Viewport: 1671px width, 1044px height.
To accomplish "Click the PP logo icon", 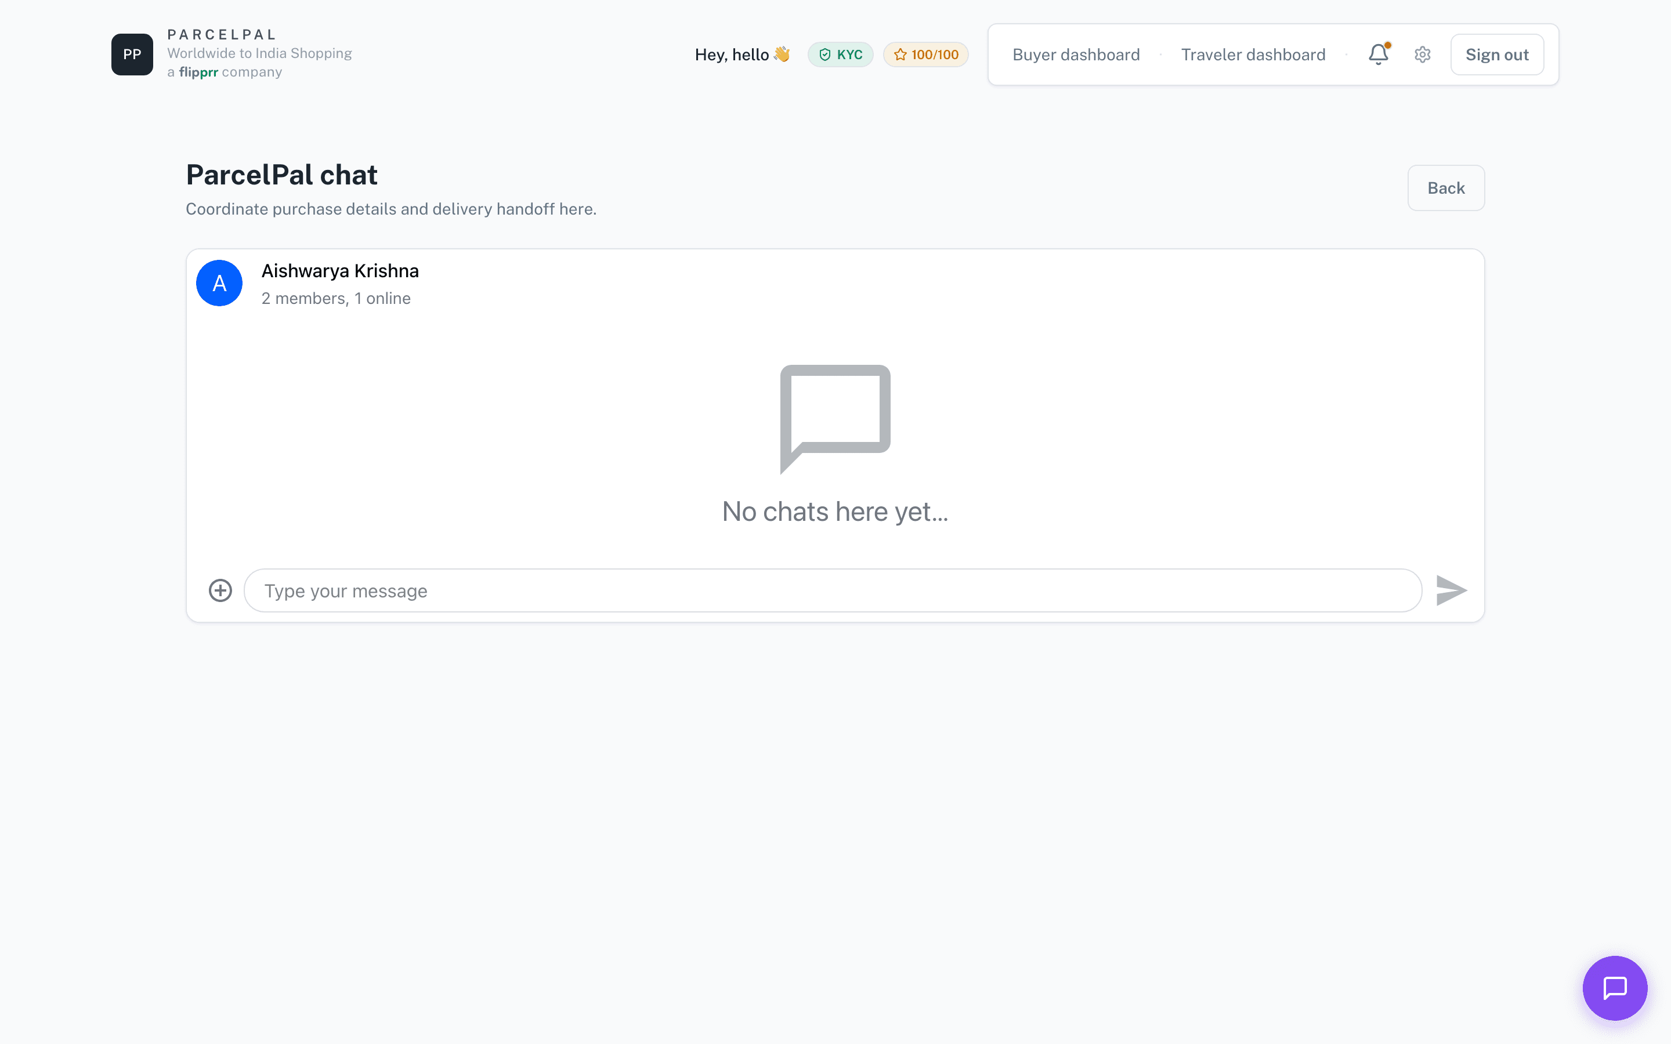I will point(132,55).
